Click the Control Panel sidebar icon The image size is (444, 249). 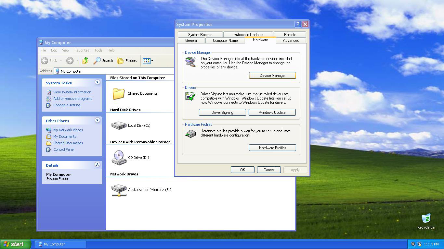click(49, 149)
